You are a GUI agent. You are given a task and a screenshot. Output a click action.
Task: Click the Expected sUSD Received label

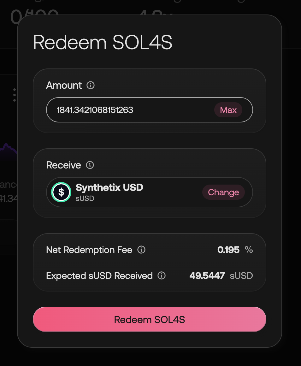point(99,276)
